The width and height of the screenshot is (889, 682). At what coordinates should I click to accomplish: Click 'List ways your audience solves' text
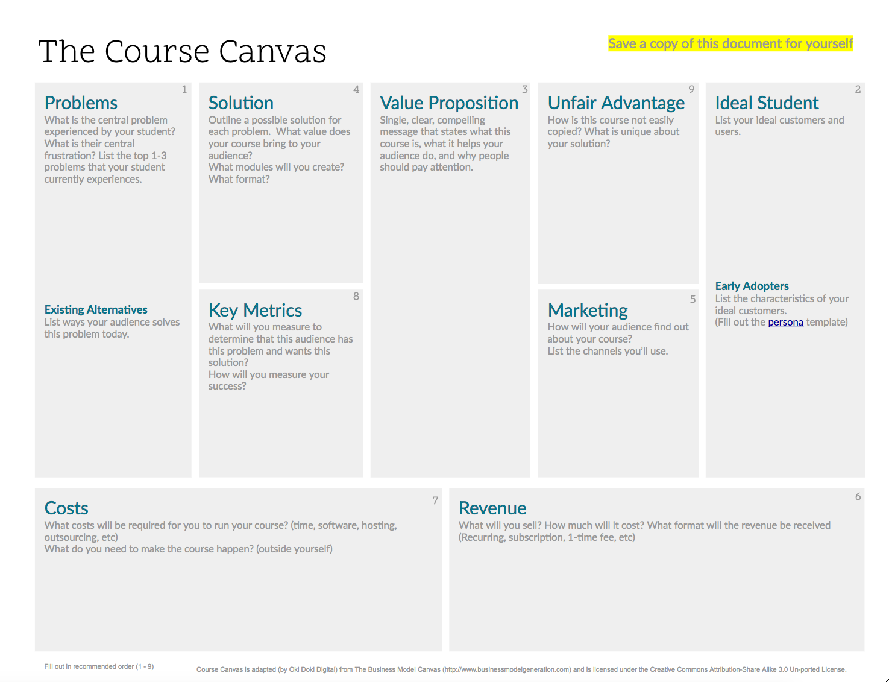click(112, 328)
